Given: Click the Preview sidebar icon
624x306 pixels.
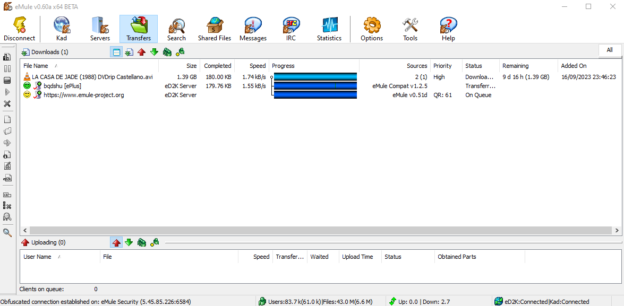Looking at the screenshot, I should click(7, 143).
